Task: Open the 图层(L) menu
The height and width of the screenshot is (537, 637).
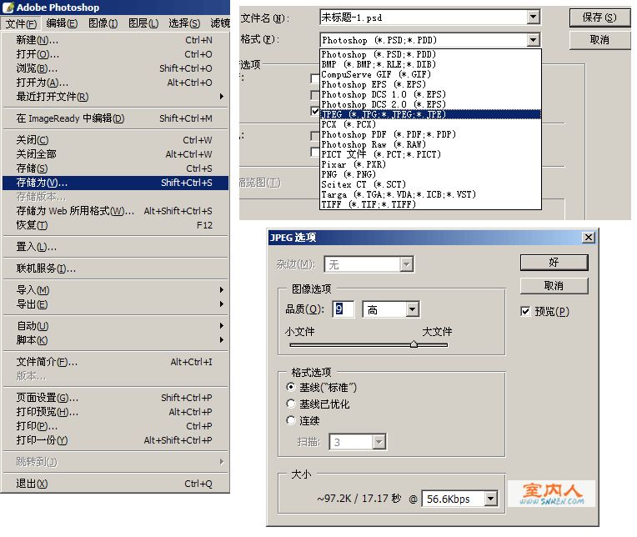Action: click(x=143, y=23)
